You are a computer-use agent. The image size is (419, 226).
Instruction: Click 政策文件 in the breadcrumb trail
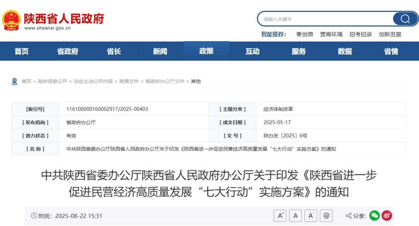(129, 81)
